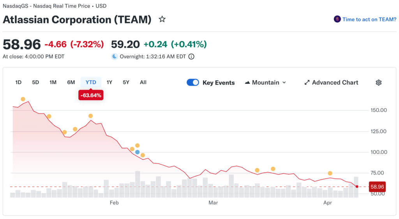Click the blue key event dot
The height and width of the screenshot is (219, 399).
tap(137, 152)
